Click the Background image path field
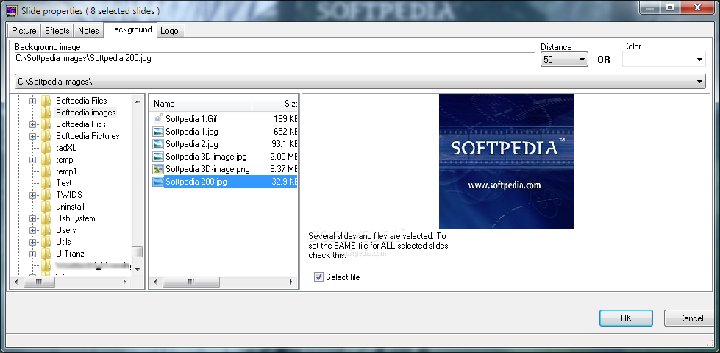Viewport: 720px width, 353px height. (x=274, y=59)
